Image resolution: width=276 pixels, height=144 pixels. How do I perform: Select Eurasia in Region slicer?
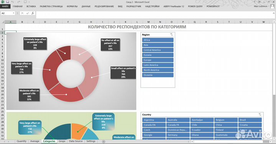pyautogui.click(x=158, y=55)
